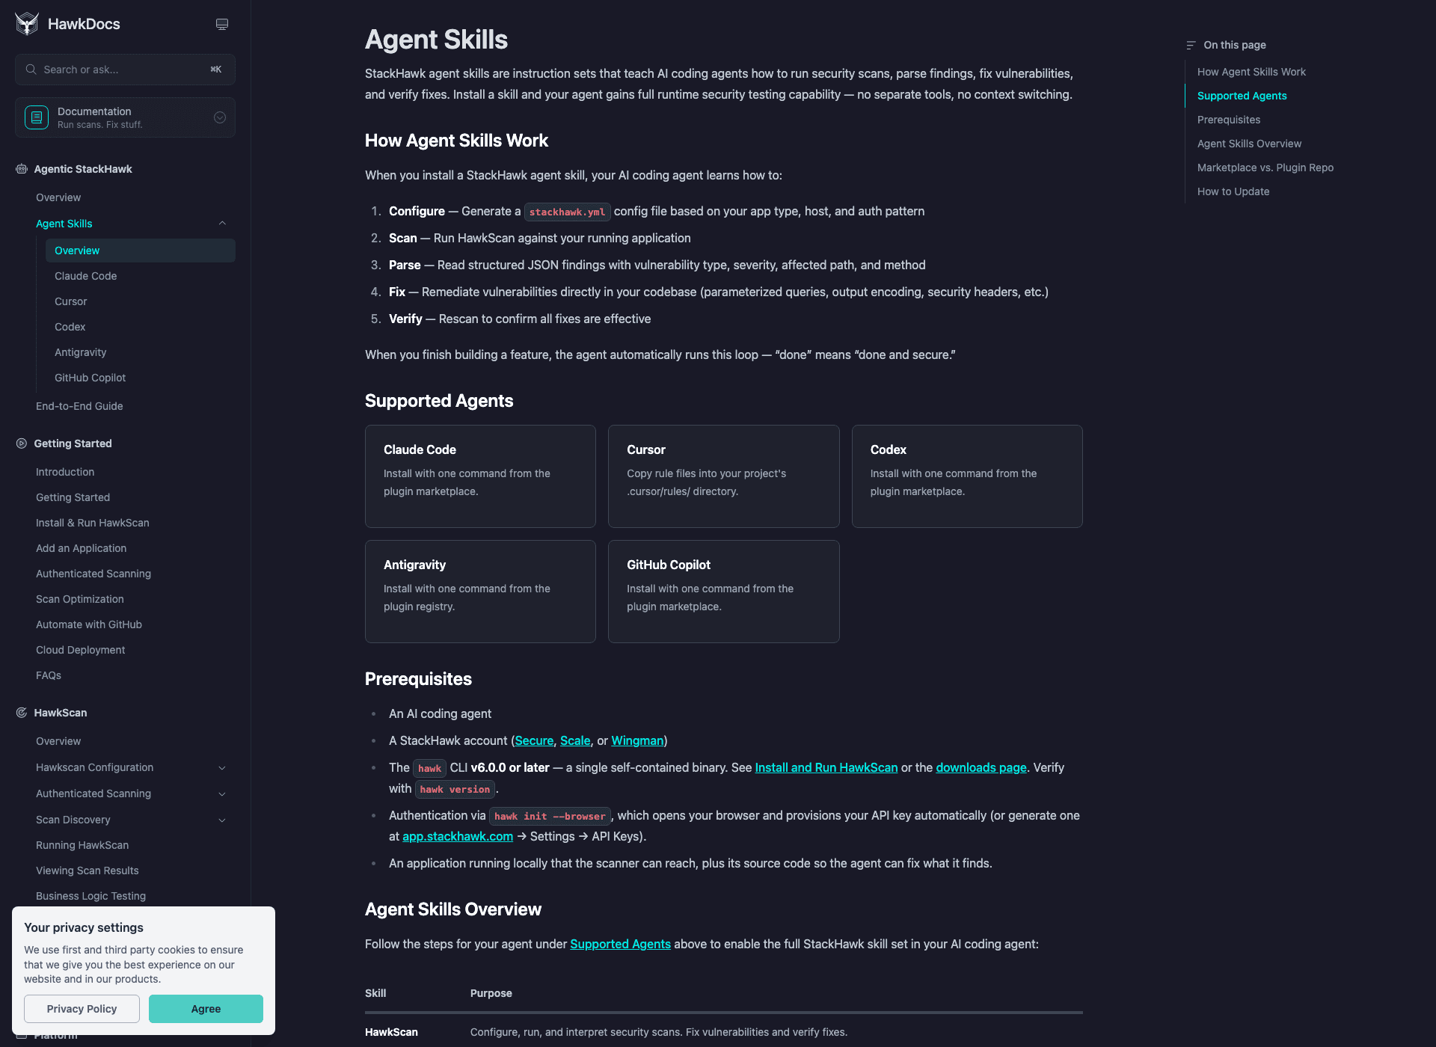Open the Cursor agent card
Screen dimensions: 1436x1047
[x=724, y=476]
